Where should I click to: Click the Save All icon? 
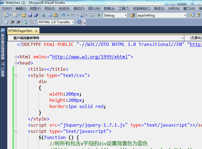(36, 15)
